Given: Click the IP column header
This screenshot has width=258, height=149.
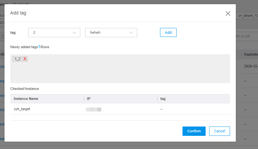Looking at the screenshot, I should (89, 99).
